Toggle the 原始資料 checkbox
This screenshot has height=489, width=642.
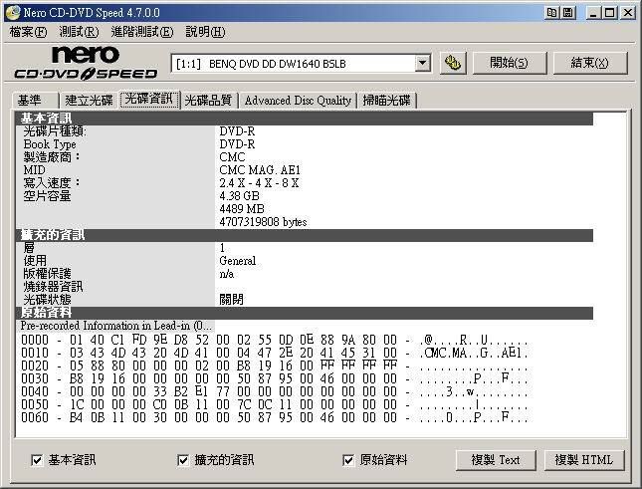[348, 460]
